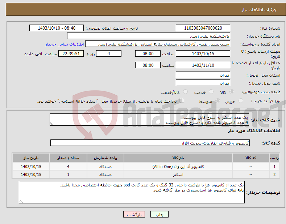Click quantity 1 in the اسکنر row
286x224 pixels.
click(68, 175)
